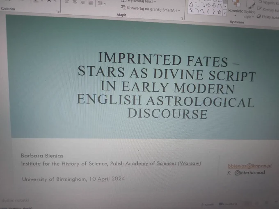Select the elbow connector shape

[197, 5]
